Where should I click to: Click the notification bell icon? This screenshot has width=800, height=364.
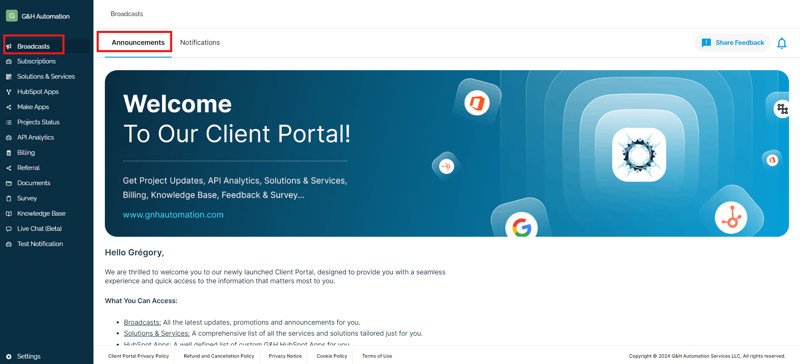click(x=781, y=43)
